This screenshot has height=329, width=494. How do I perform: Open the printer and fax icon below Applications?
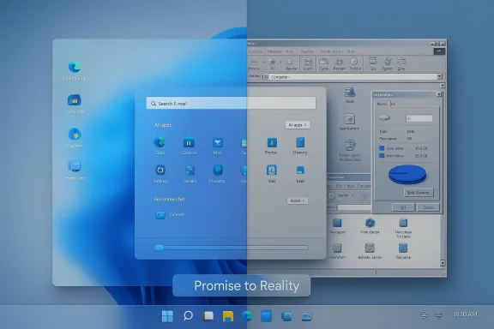click(x=349, y=146)
